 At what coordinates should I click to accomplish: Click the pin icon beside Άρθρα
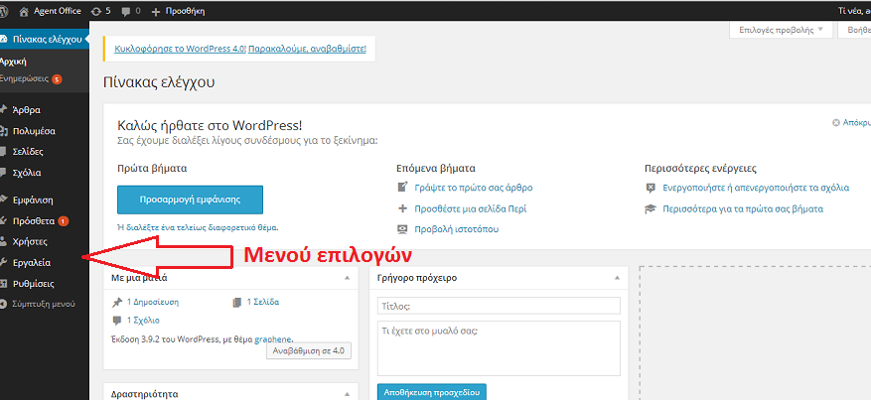(x=3, y=110)
